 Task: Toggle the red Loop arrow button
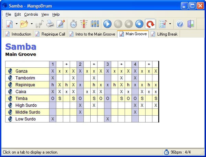[150, 24]
